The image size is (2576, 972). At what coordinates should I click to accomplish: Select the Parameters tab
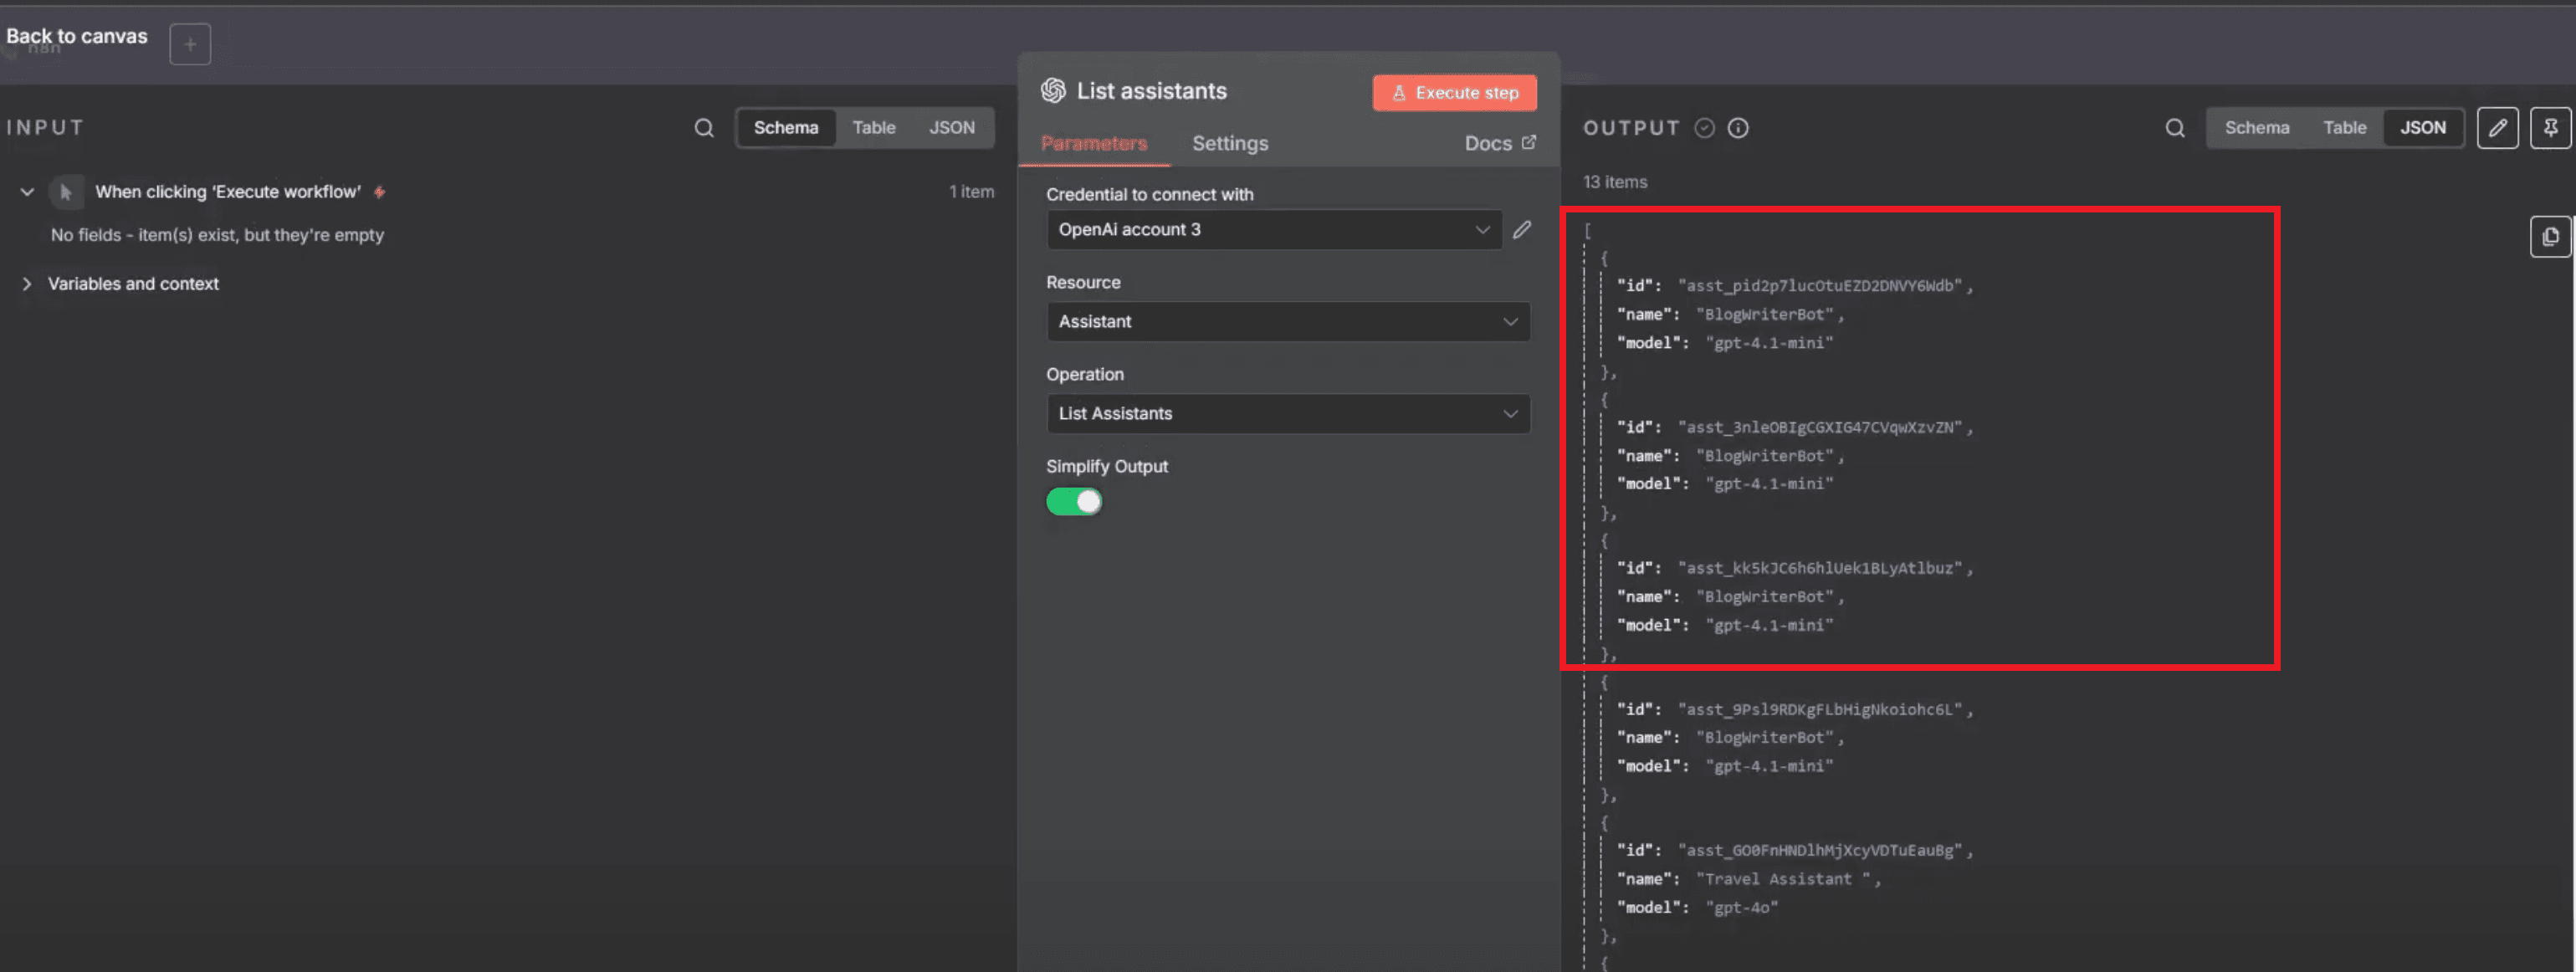click(x=1093, y=143)
